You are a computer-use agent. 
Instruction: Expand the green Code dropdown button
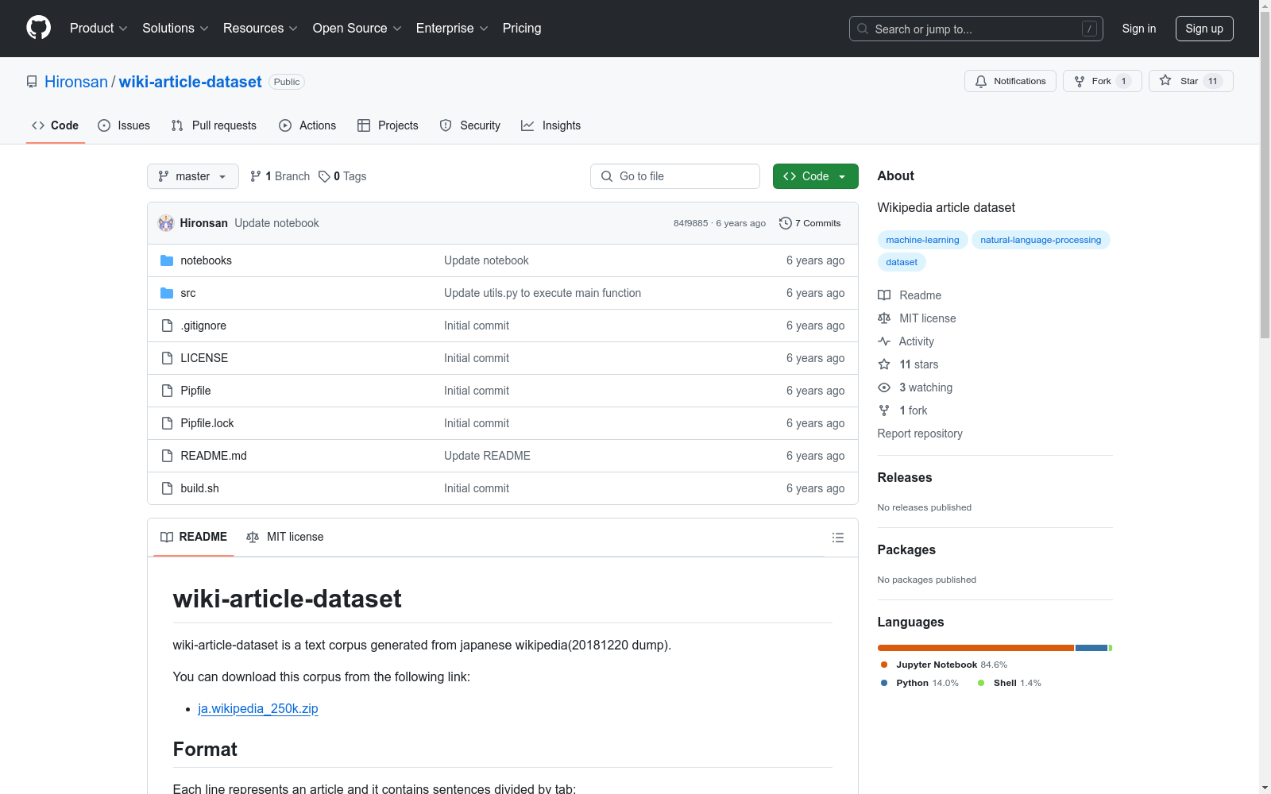pyautogui.click(x=816, y=176)
